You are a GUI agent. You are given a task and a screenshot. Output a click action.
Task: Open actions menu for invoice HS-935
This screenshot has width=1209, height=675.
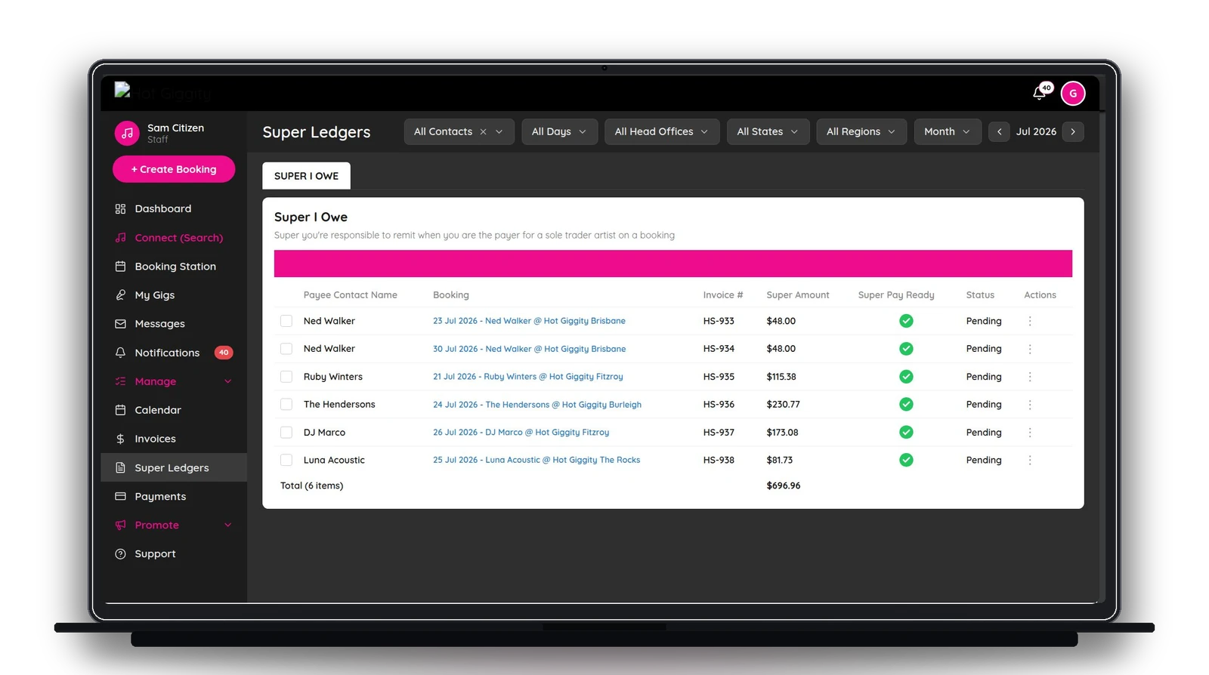[x=1029, y=377]
